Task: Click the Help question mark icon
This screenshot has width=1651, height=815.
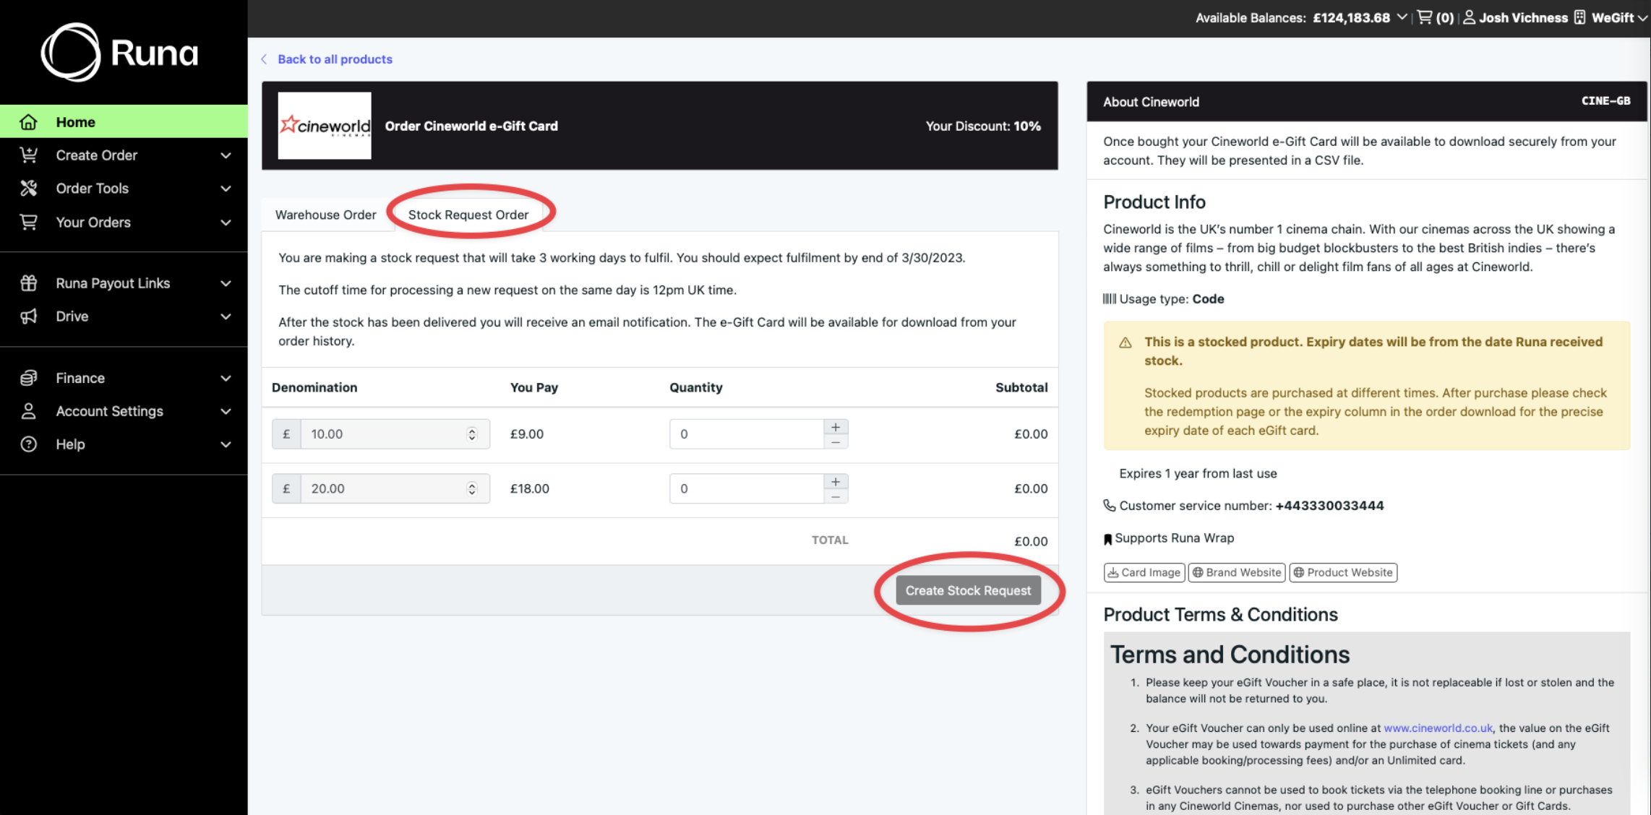Action: click(28, 444)
